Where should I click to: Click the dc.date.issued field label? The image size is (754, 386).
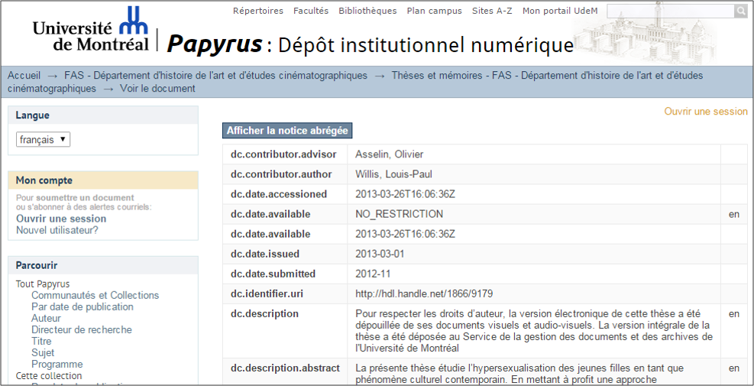point(265,254)
